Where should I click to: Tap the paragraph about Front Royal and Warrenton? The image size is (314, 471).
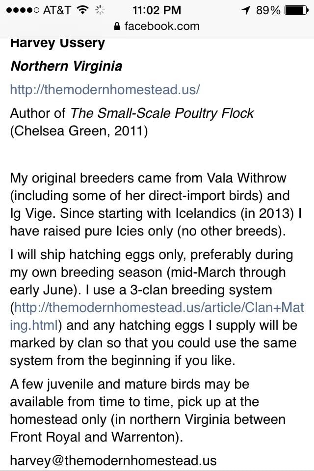tap(148, 410)
